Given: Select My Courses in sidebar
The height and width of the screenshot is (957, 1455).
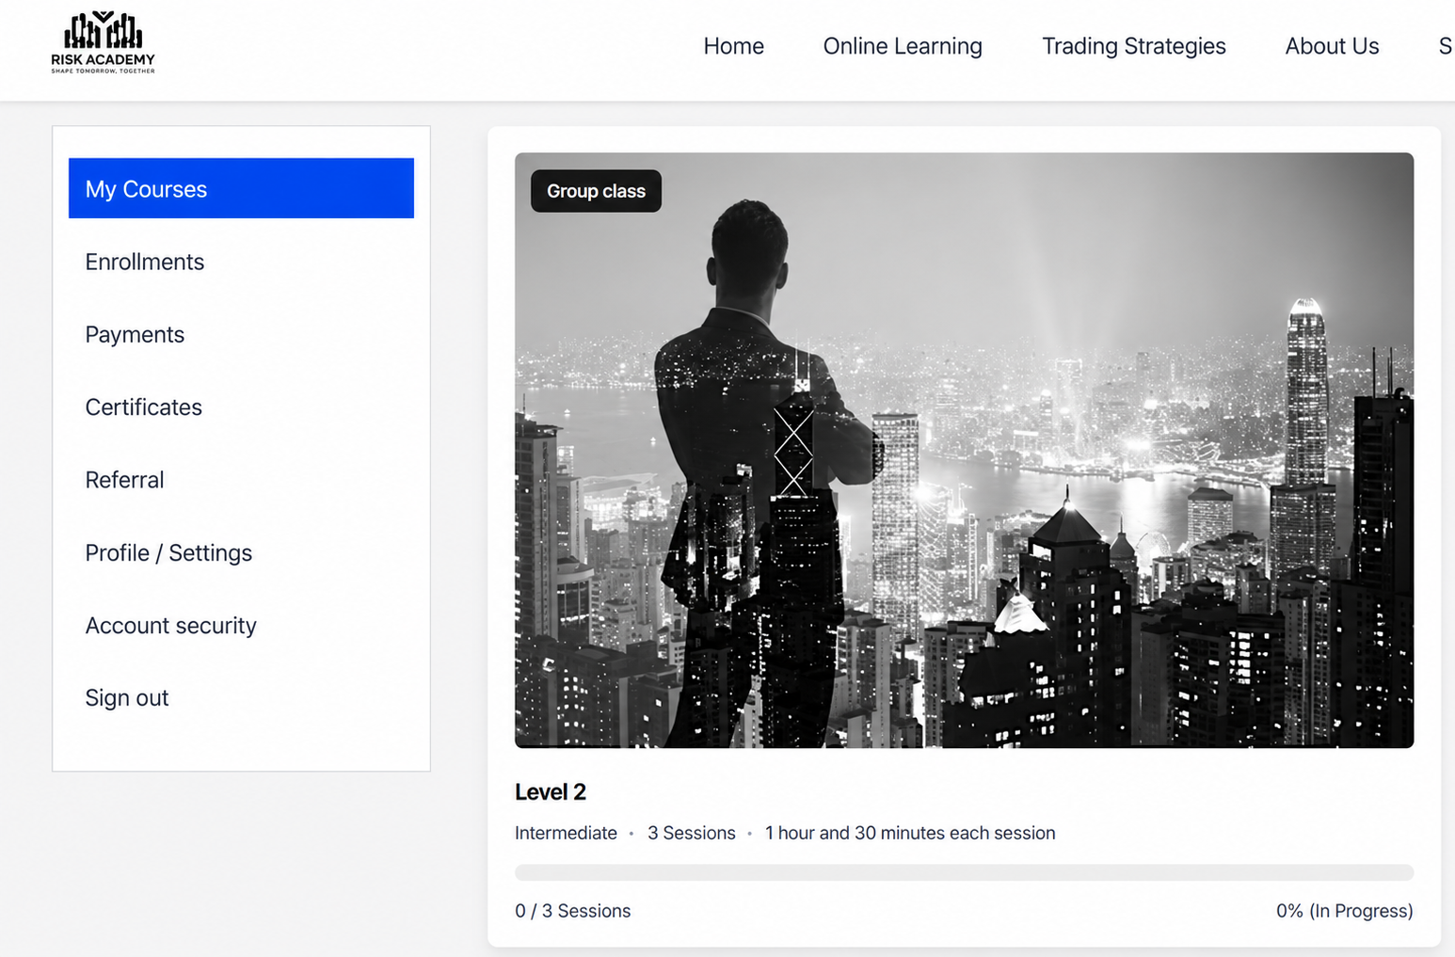Looking at the screenshot, I should (x=241, y=188).
